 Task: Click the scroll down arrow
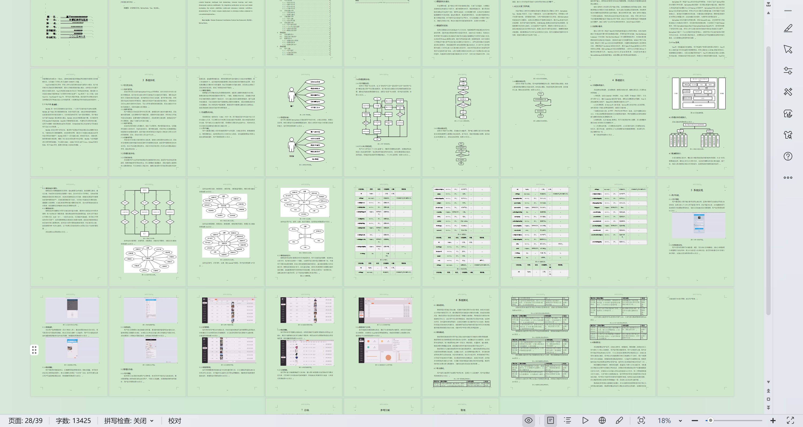[768, 382]
